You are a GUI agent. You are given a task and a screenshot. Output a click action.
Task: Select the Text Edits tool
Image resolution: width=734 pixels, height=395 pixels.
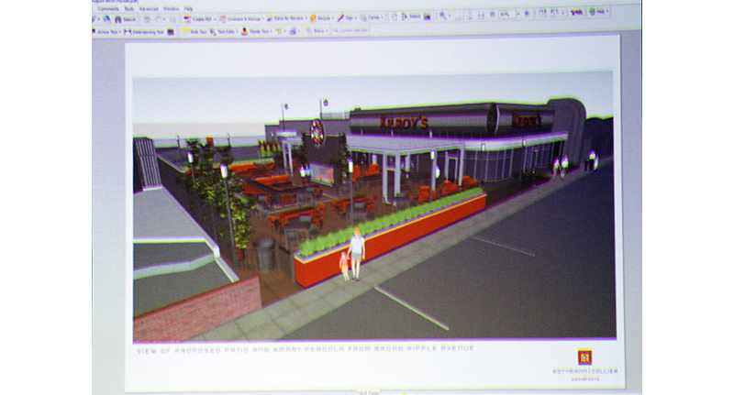click(x=221, y=31)
